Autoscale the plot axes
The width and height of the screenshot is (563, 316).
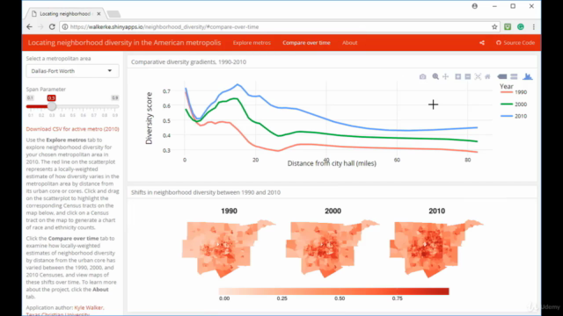coord(478,76)
